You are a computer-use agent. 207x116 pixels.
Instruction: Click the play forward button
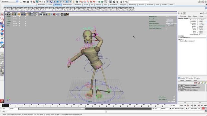[195, 105]
